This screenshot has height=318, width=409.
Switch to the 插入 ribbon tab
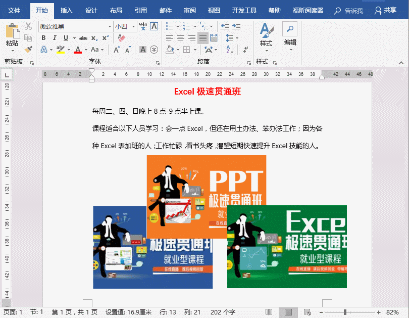point(66,10)
